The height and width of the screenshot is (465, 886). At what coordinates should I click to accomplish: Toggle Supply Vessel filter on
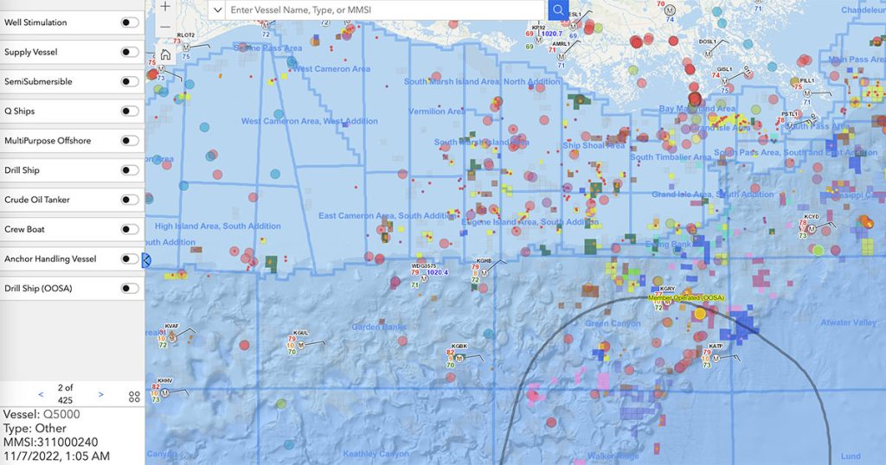[130, 52]
